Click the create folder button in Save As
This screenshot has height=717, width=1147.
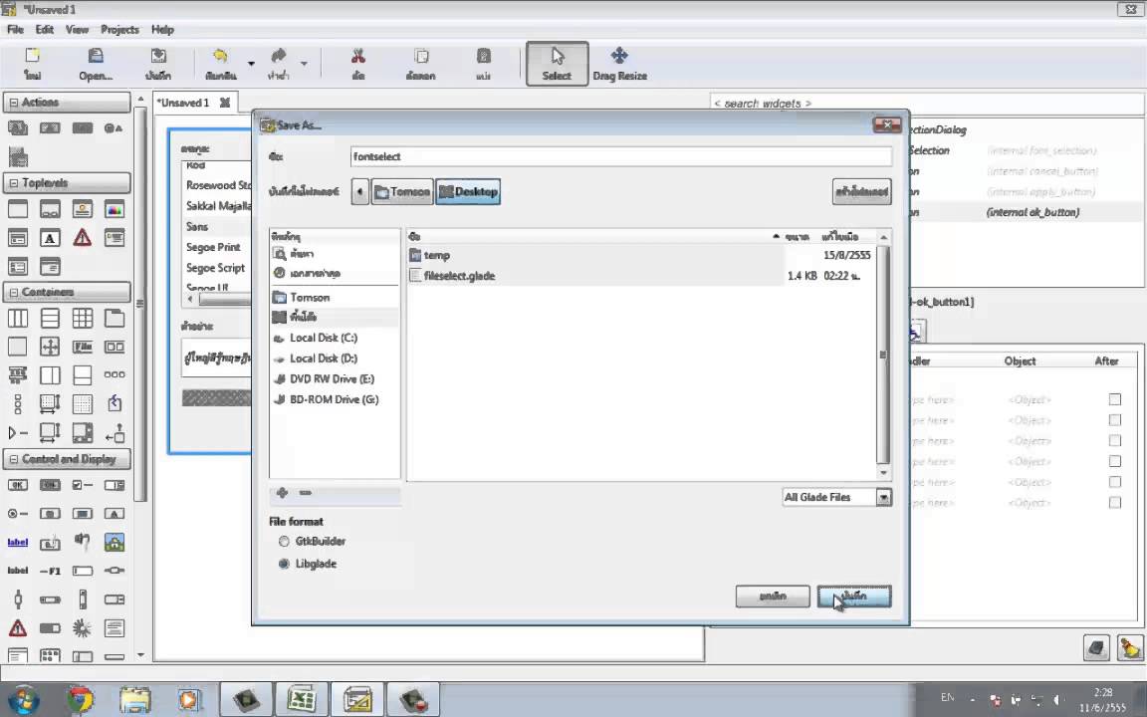point(861,191)
